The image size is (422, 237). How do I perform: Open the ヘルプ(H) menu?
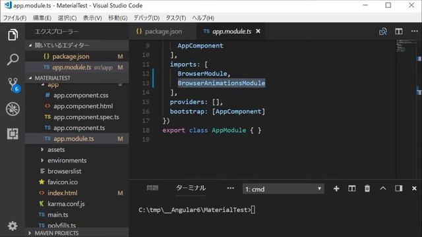tap(203, 18)
